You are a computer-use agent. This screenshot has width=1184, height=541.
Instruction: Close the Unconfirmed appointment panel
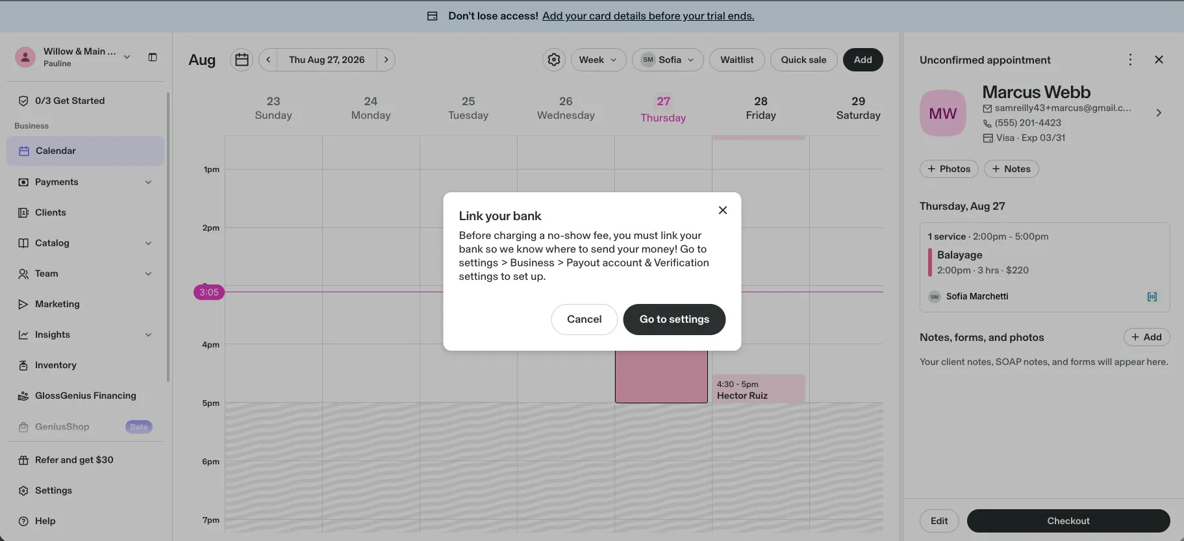(1159, 60)
